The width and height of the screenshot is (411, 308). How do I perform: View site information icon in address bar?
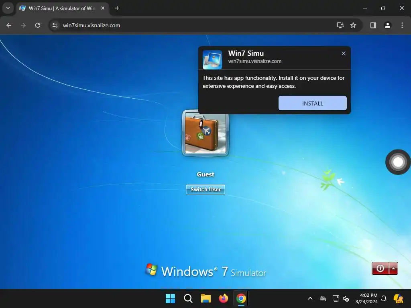coord(55,25)
